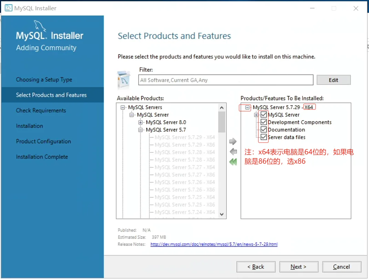Select MySQL Server 5.7 tree label
The image size is (369, 280).
point(166,130)
